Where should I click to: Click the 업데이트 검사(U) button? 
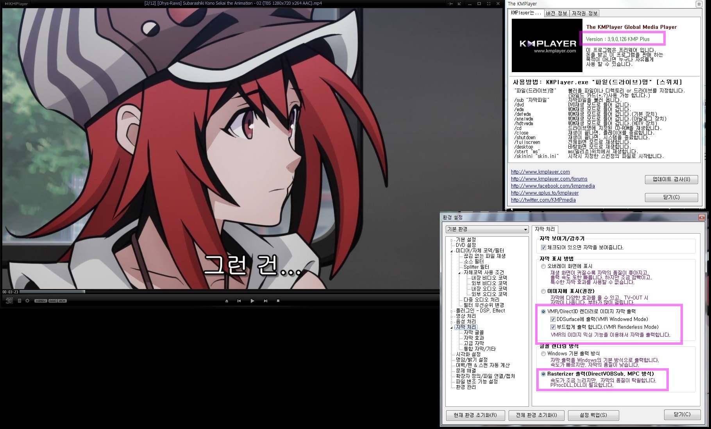pyautogui.click(x=671, y=179)
